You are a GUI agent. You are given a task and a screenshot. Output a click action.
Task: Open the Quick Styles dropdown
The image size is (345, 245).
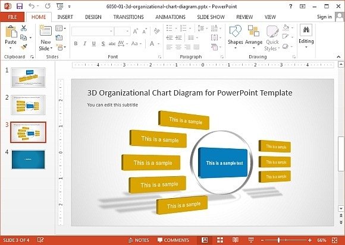272,38
